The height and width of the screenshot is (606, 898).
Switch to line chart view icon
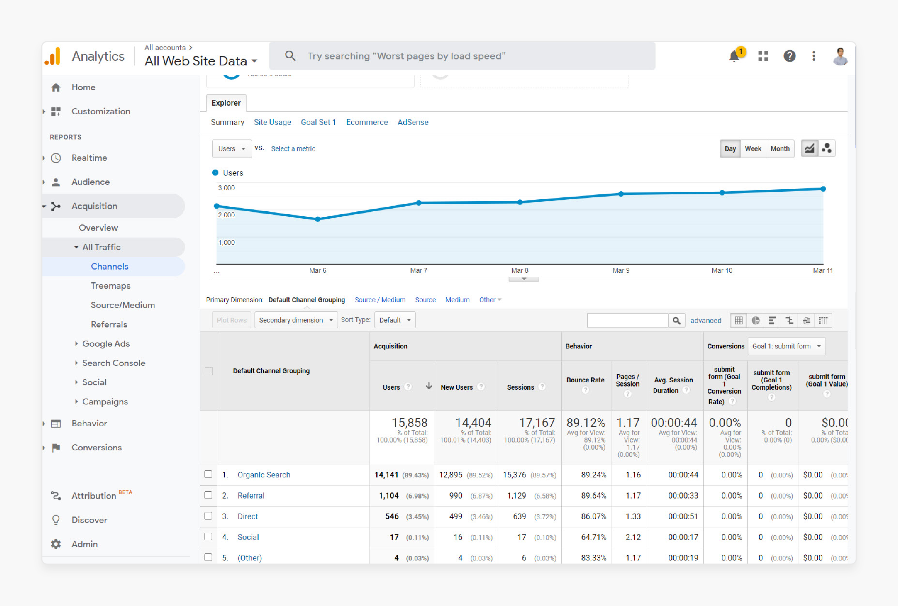810,148
